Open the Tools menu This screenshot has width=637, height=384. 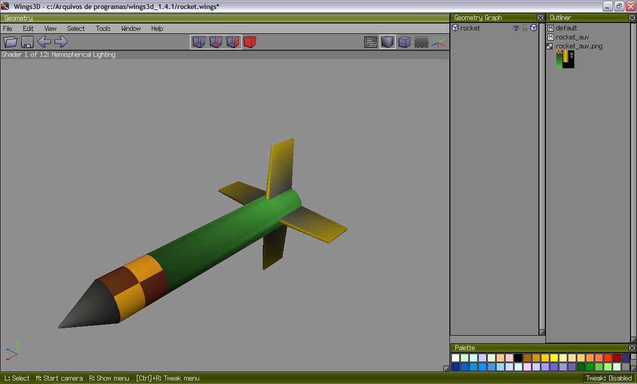pyautogui.click(x=103, y=28)
